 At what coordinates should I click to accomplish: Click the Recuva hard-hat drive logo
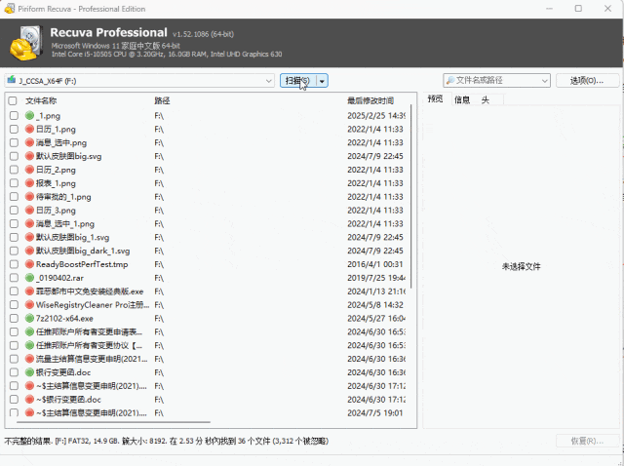[x=26, y=43]
